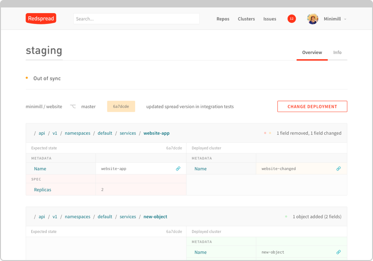The width and height of the screenshot is (373, 261).
Task: Open the new-object service link
Action: [155, 217]
